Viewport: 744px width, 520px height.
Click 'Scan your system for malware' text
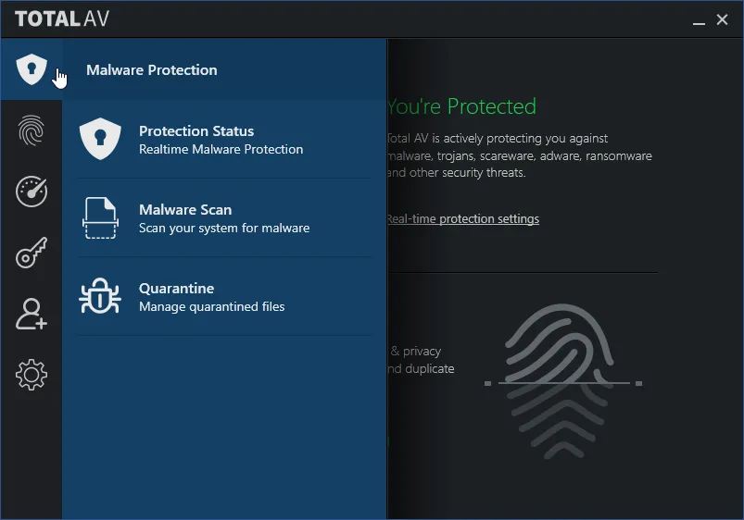point(224,228)
